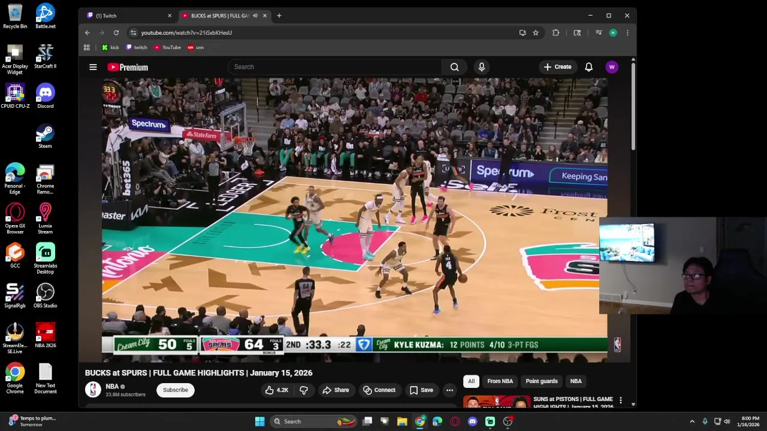Open the Chrome profile avatar W
767x431 pixels.
[613, 33]
